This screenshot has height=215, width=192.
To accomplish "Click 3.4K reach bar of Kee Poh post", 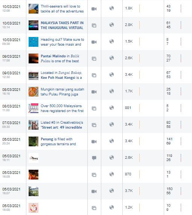I will point(139,75).
